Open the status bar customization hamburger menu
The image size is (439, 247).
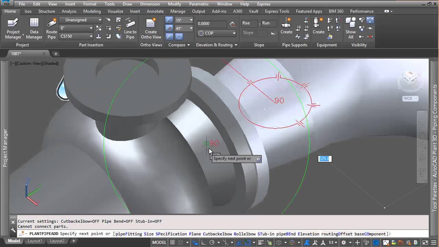click(434, 242)
